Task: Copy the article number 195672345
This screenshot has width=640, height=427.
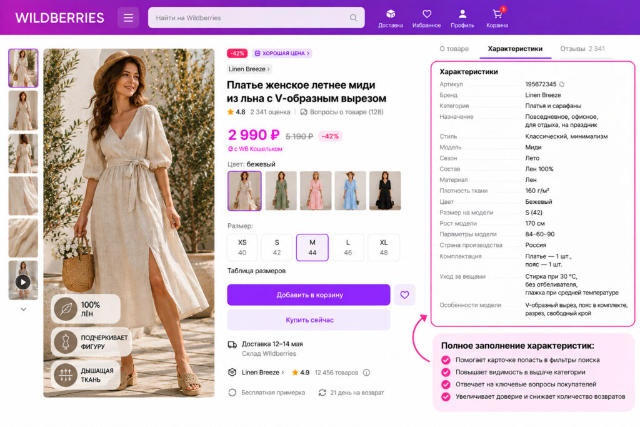Action: point(562,84)
